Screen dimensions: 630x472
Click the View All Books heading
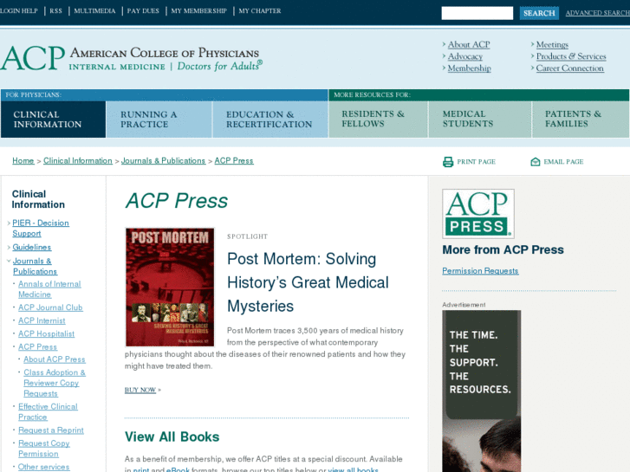click(x=172, y=436)
